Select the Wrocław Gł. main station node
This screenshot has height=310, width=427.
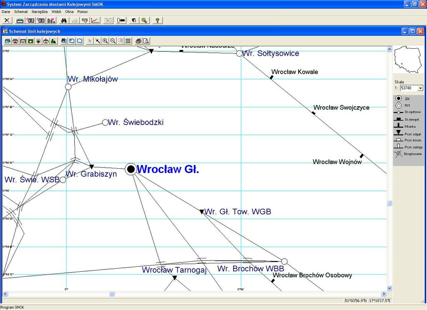131,169
